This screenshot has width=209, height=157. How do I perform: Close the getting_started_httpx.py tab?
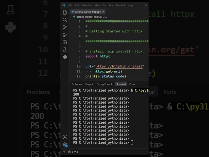(103, 12)
